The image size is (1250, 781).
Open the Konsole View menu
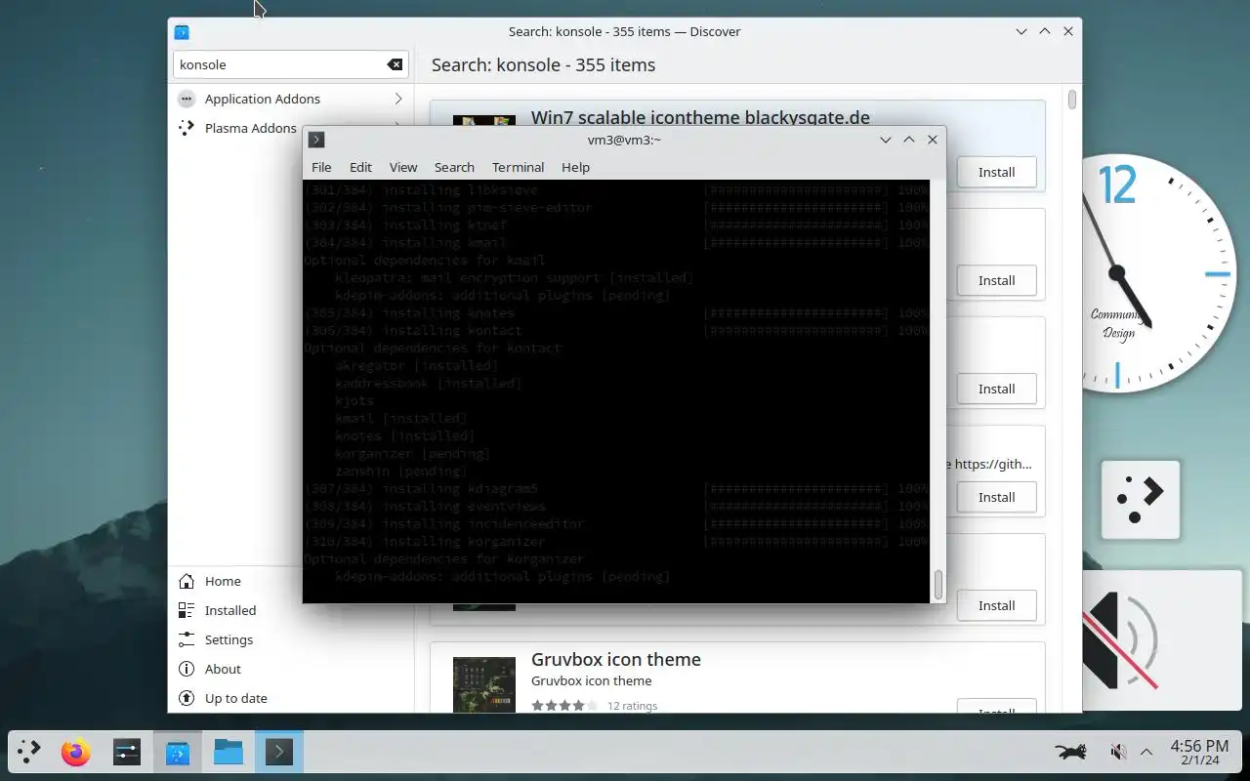point(402,167)
